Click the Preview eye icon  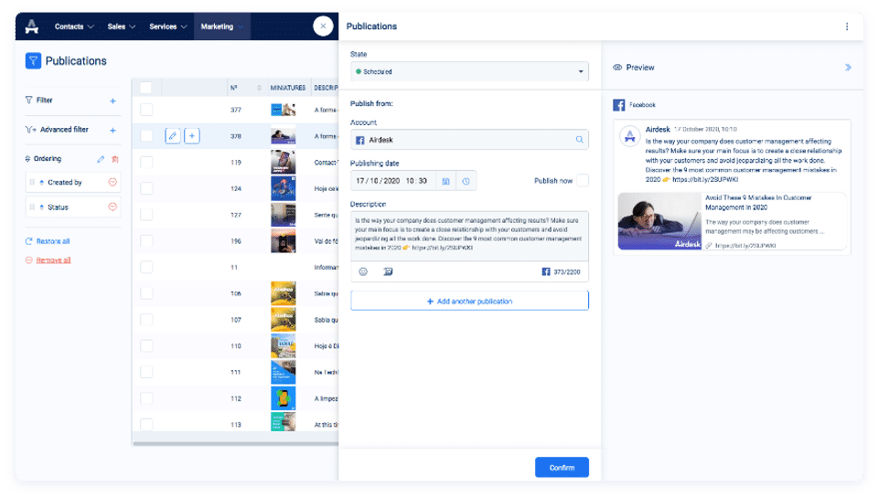[617, 67]
